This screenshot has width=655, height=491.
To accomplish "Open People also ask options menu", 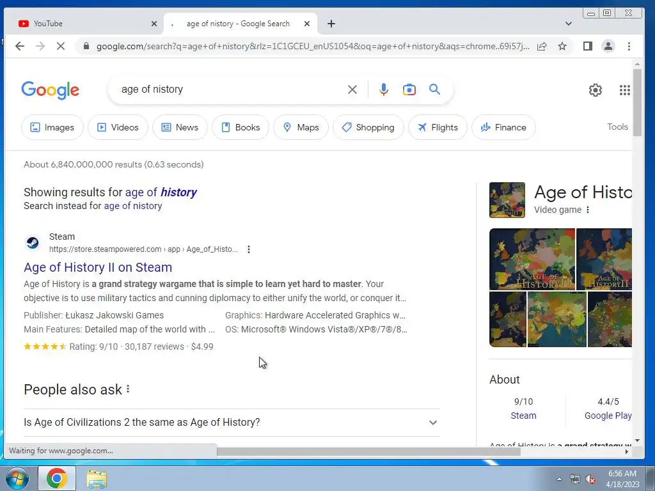I will click(x=128, y=389).
